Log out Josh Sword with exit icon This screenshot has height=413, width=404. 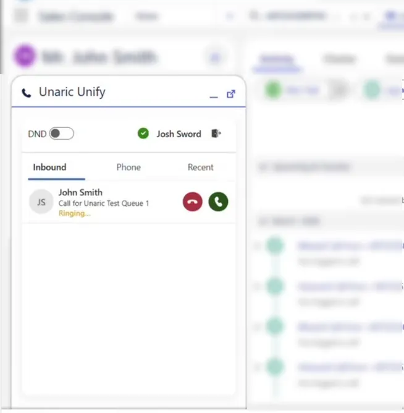(x=216, y=134)
